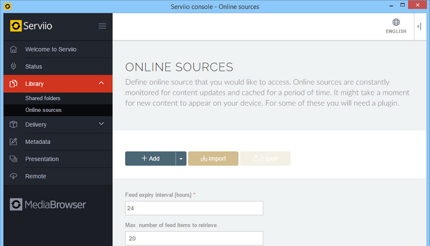
Task: Click the cube icon beside Delivery
Action: click(x=14, y=124)
